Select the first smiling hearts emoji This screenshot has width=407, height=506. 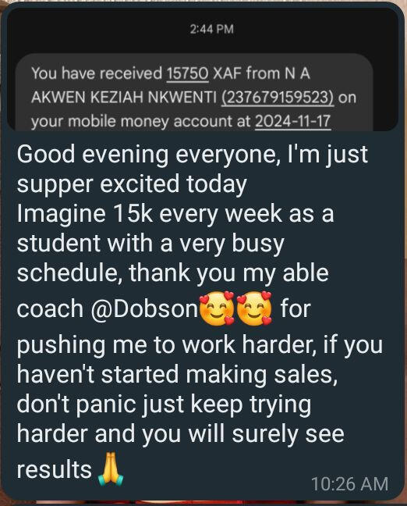pyautogui.click(x=217, y=308)
